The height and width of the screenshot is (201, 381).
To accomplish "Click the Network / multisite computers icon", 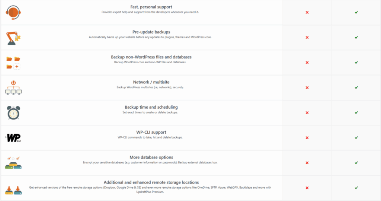I will tap(13, 87).
